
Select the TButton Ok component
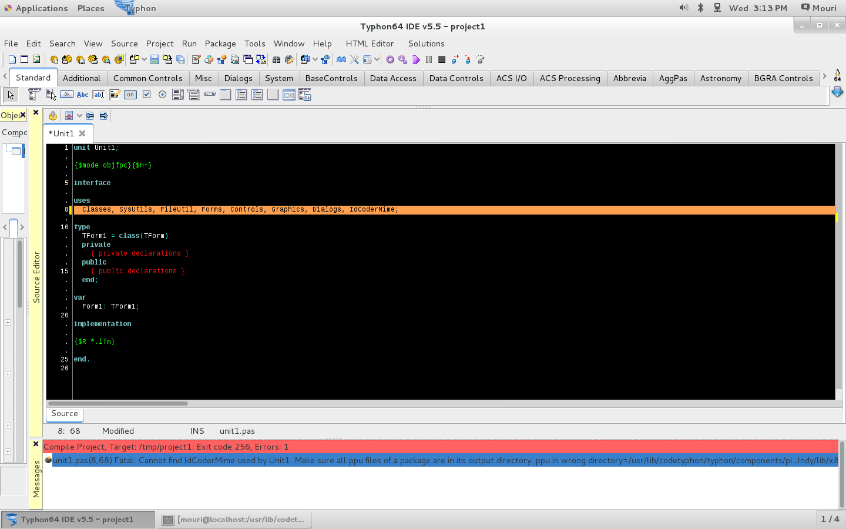[66, 95]
